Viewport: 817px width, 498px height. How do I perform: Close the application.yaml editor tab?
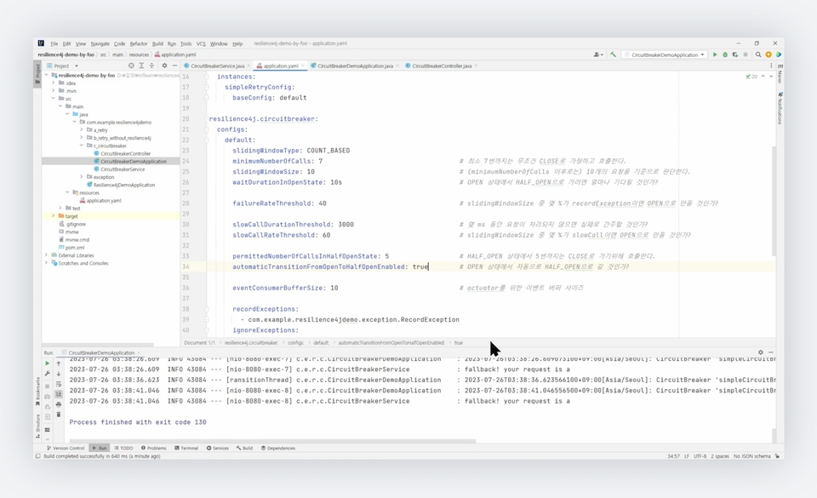[x=303, y=66]
